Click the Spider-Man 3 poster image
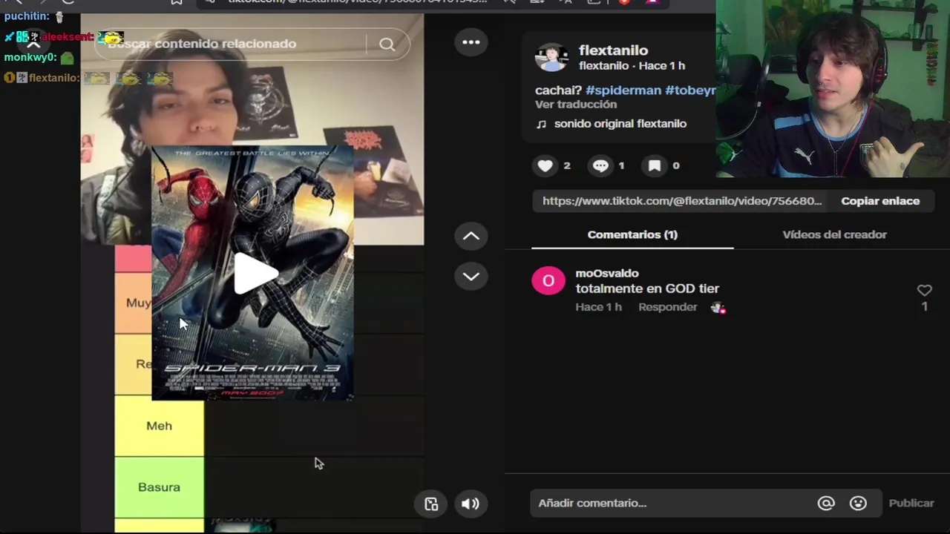 point(252,273)
